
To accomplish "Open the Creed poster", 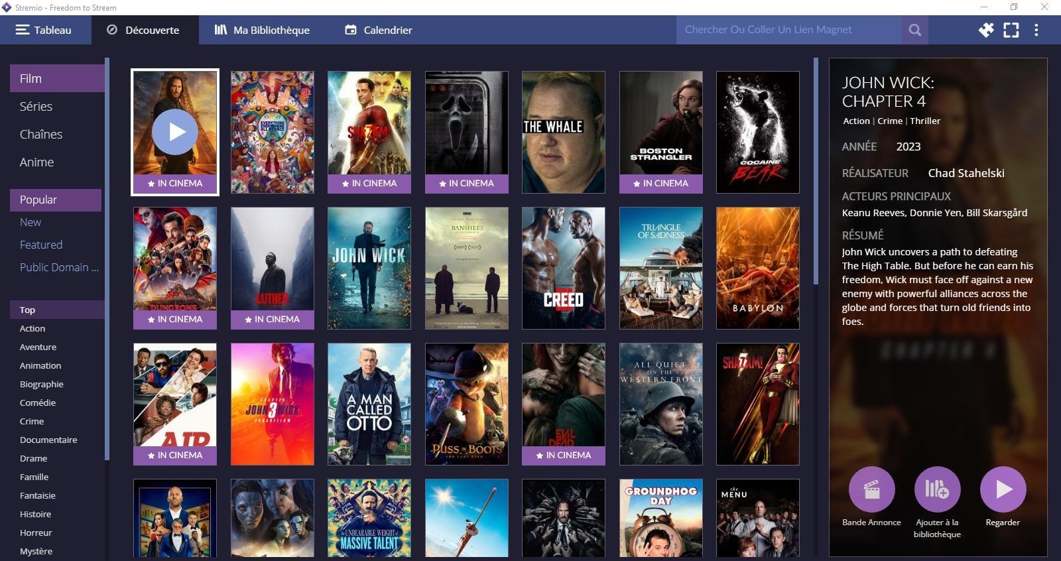I will tap(564, 268).
